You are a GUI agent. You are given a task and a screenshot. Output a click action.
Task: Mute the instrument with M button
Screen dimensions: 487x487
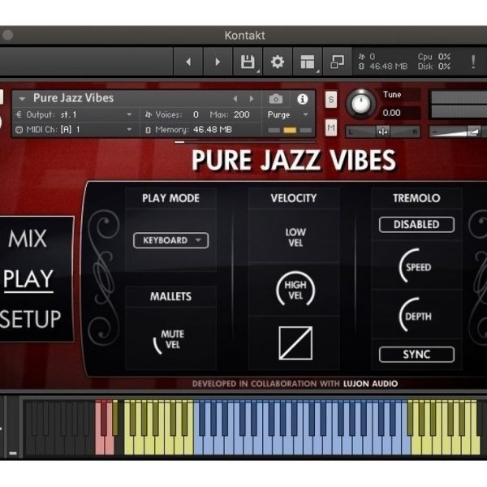tap(331, 127)
